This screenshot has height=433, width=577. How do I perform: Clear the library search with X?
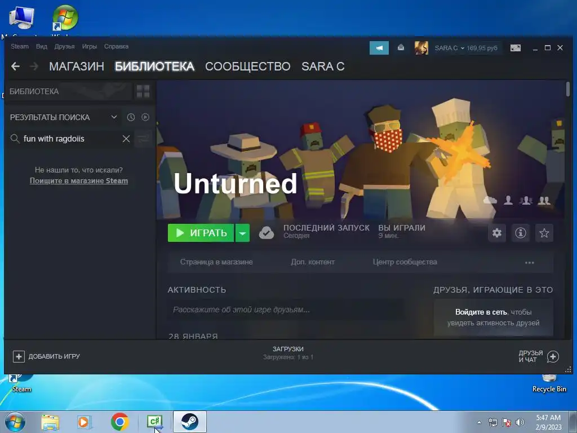coord(126,139)
